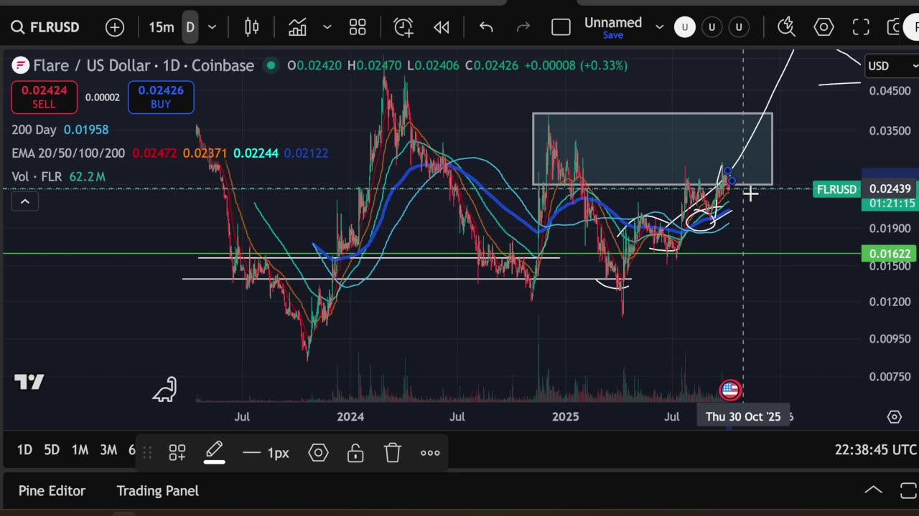Click the Flare / US Dollar symbol title
This screenshot has height=516, width=919.
tap(144, 65)
